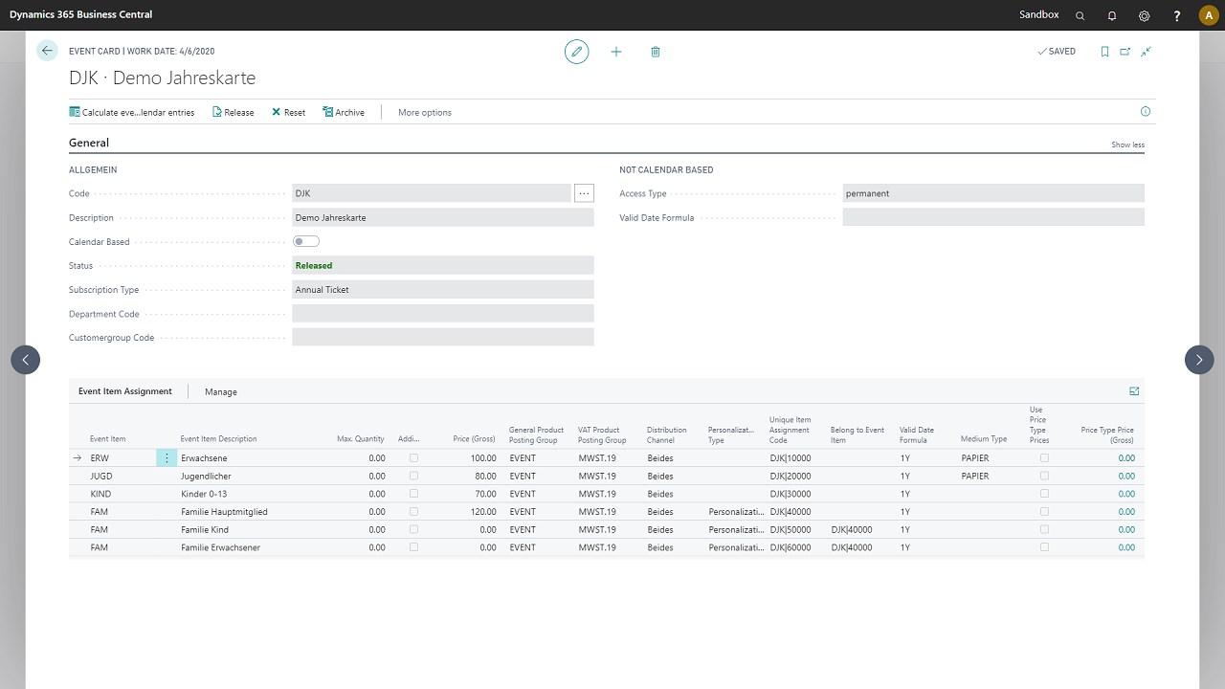Screen dimensions: 1225x689
Task: Click the plus icon to create new
Action: click(616, 52)
